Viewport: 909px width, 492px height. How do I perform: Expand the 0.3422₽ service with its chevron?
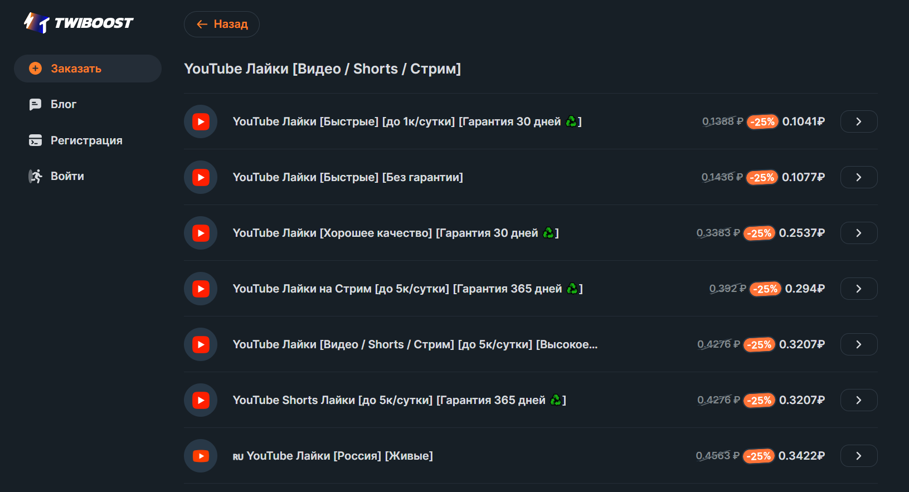coord(859,456)
